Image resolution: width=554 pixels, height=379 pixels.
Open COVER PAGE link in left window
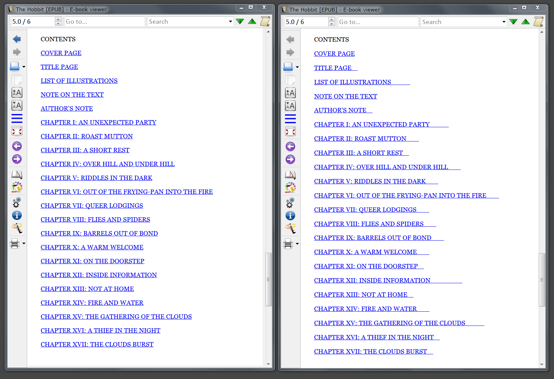[61, 53]
